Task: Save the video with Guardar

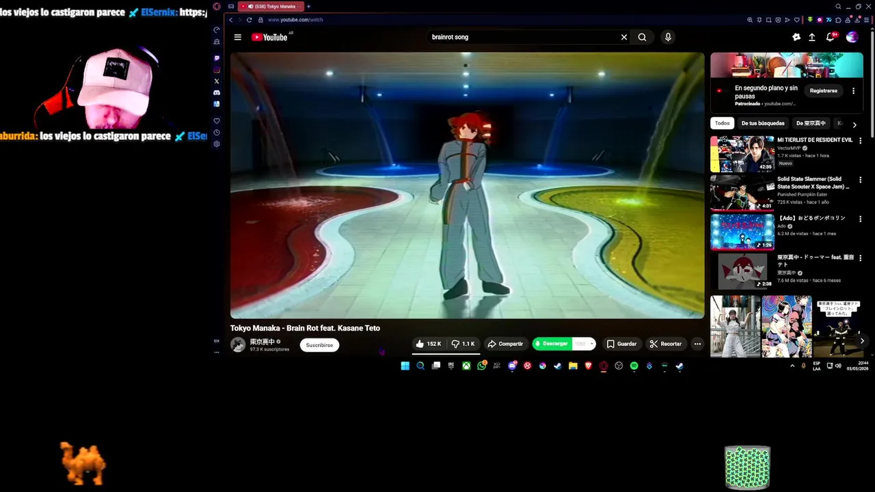Action: pos(621,344)
